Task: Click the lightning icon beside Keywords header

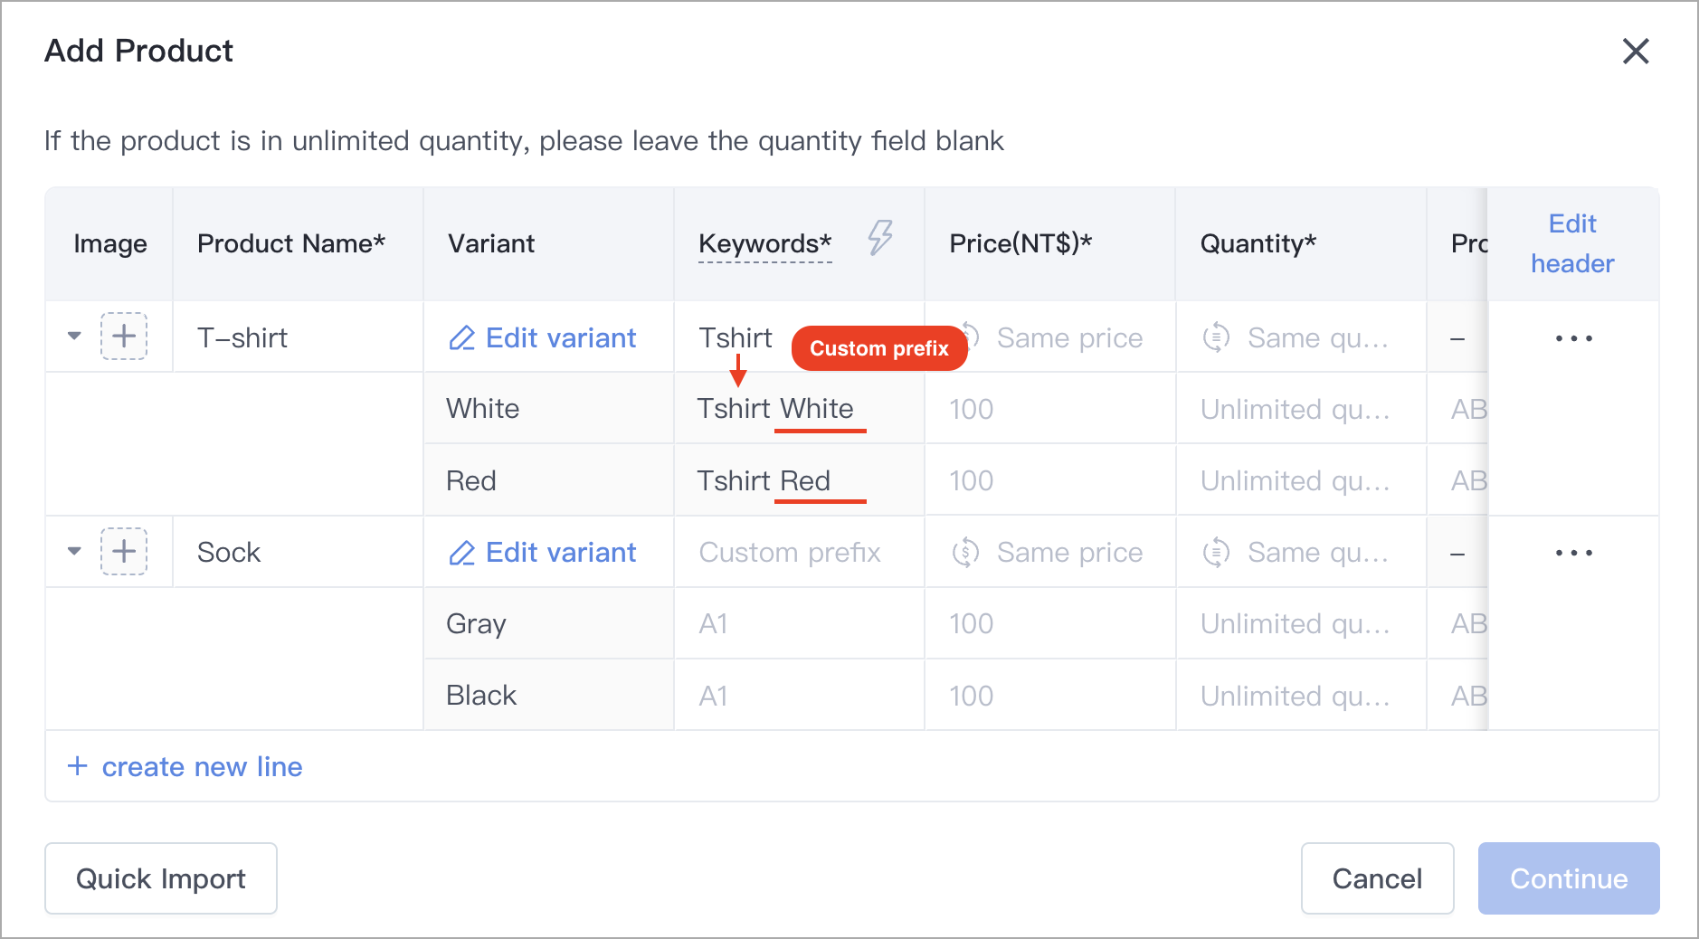Action: tap(879, 238)
